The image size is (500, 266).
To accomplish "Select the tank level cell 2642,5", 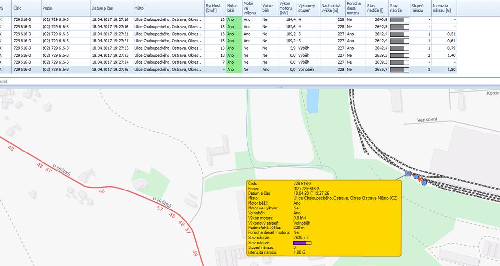I will [377, 27].
